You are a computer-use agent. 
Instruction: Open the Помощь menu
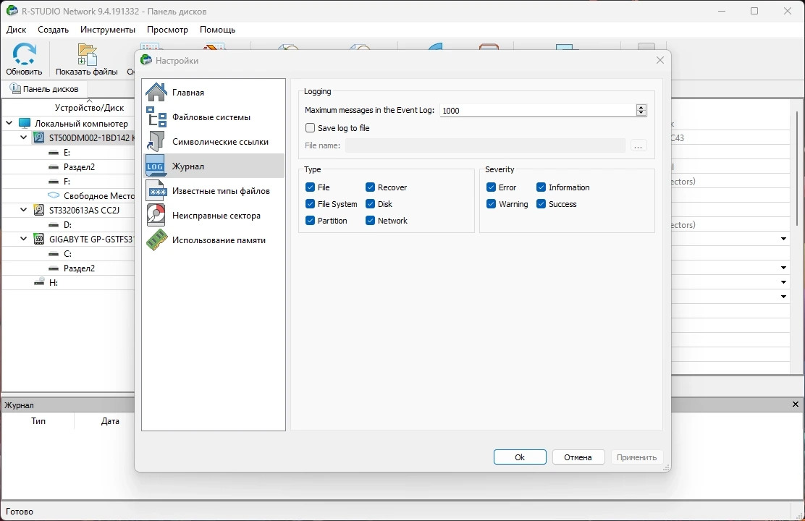218,30
